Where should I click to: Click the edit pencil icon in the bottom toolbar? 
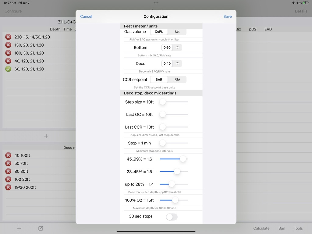coord(41,228)
